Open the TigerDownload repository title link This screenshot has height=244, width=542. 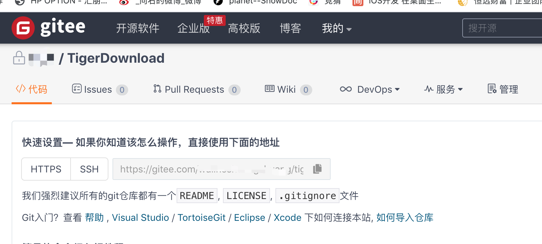click(116, 58)
